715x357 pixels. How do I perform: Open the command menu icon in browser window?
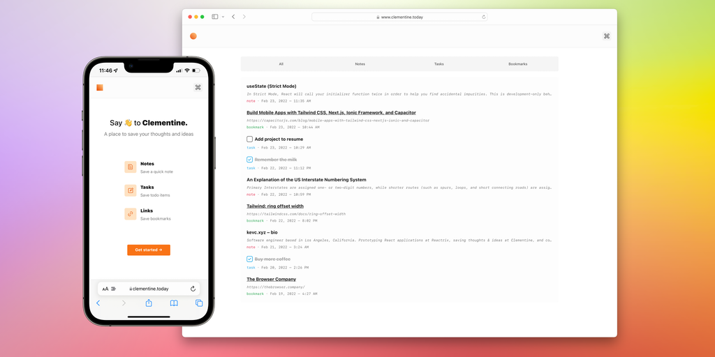tap(607, 36)
